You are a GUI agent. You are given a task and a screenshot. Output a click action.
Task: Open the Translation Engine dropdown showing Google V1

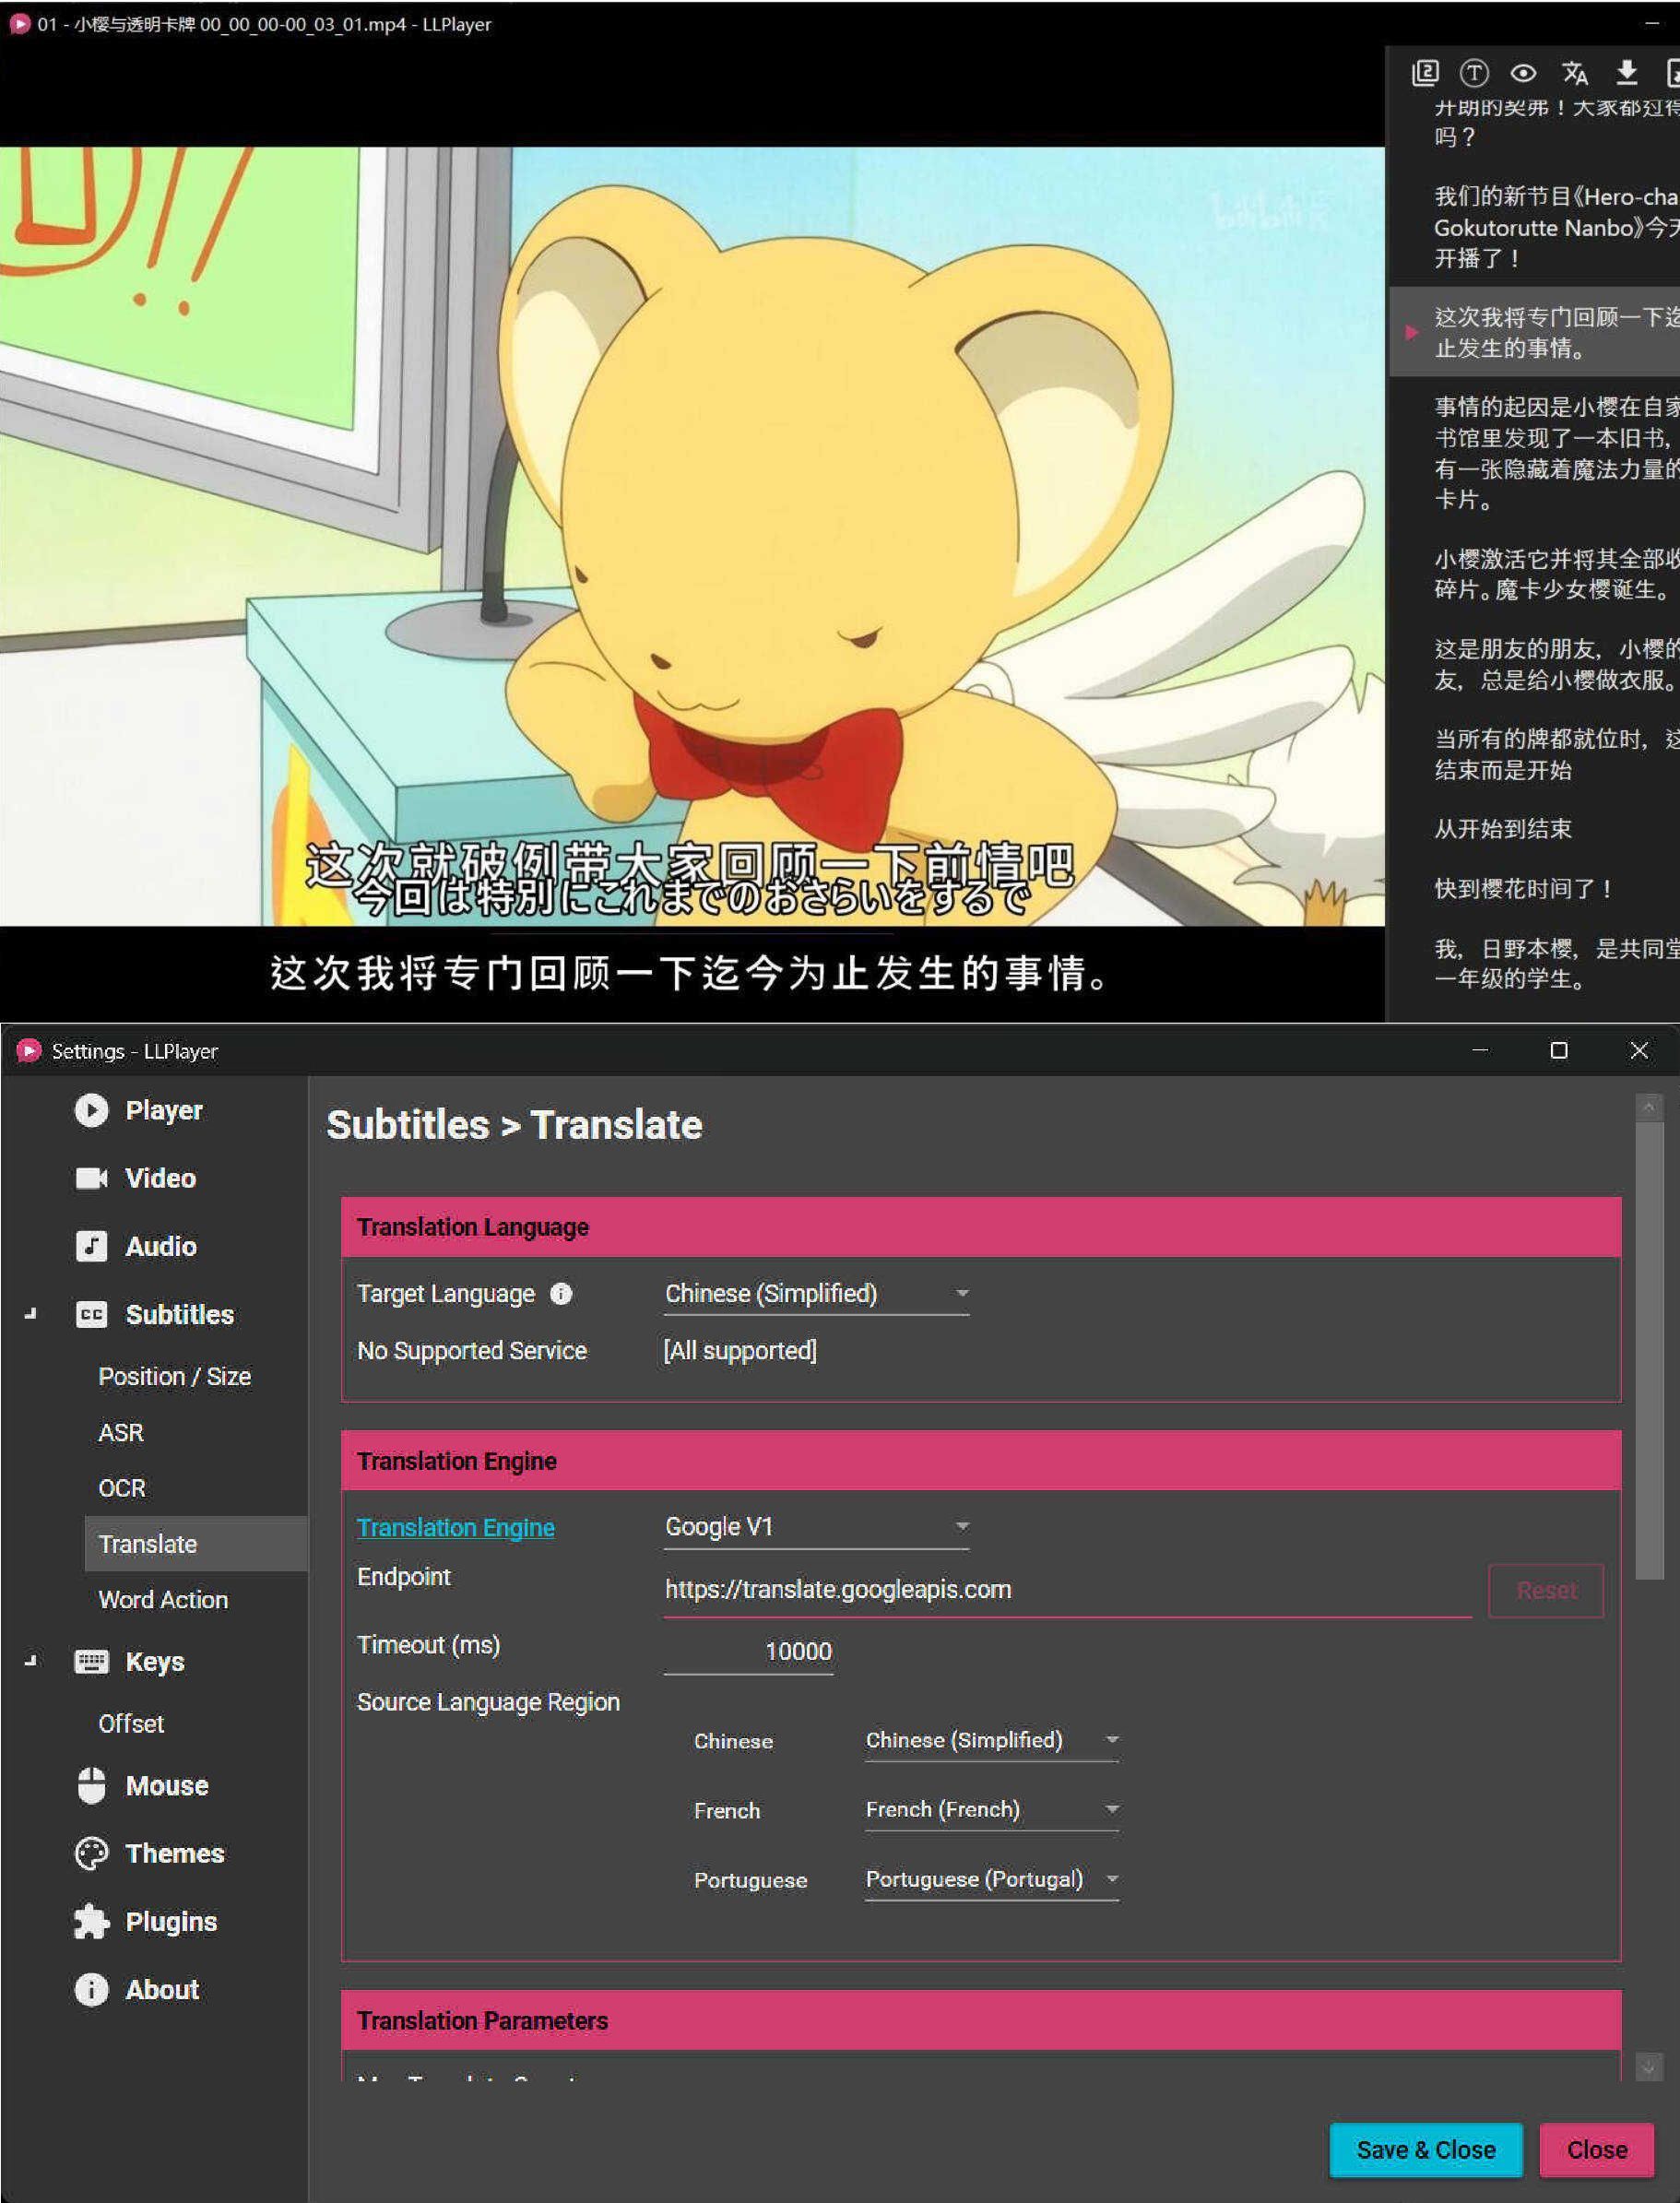[815, 1527]
